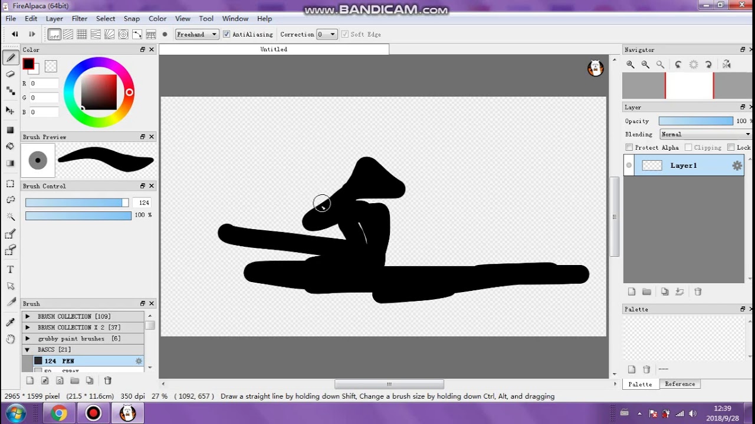This screenshot has width=755, height=424.
Task: Toggle the AntiAliasing checkbox
Action: coord(226,34)
